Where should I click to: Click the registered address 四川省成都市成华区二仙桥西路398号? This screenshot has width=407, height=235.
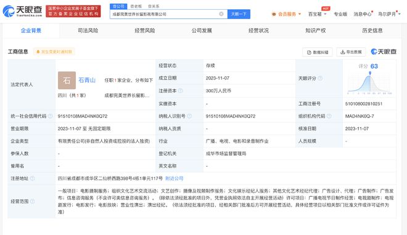pyautogui.click(x=110, y=178)
